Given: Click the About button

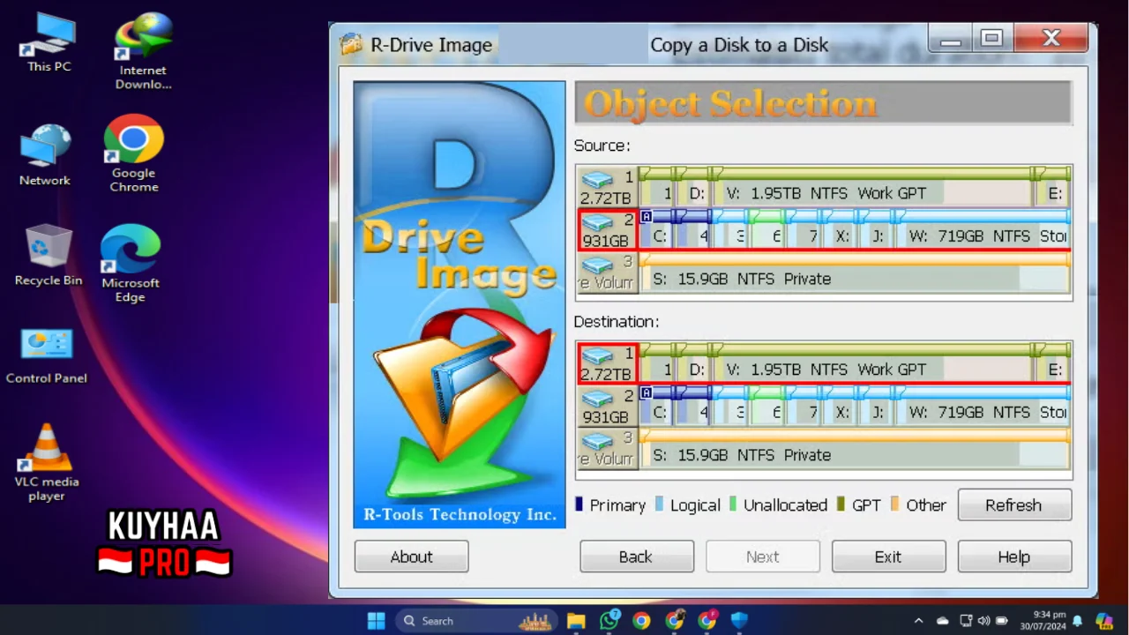Looking at the screenshot, I should 411,557.
